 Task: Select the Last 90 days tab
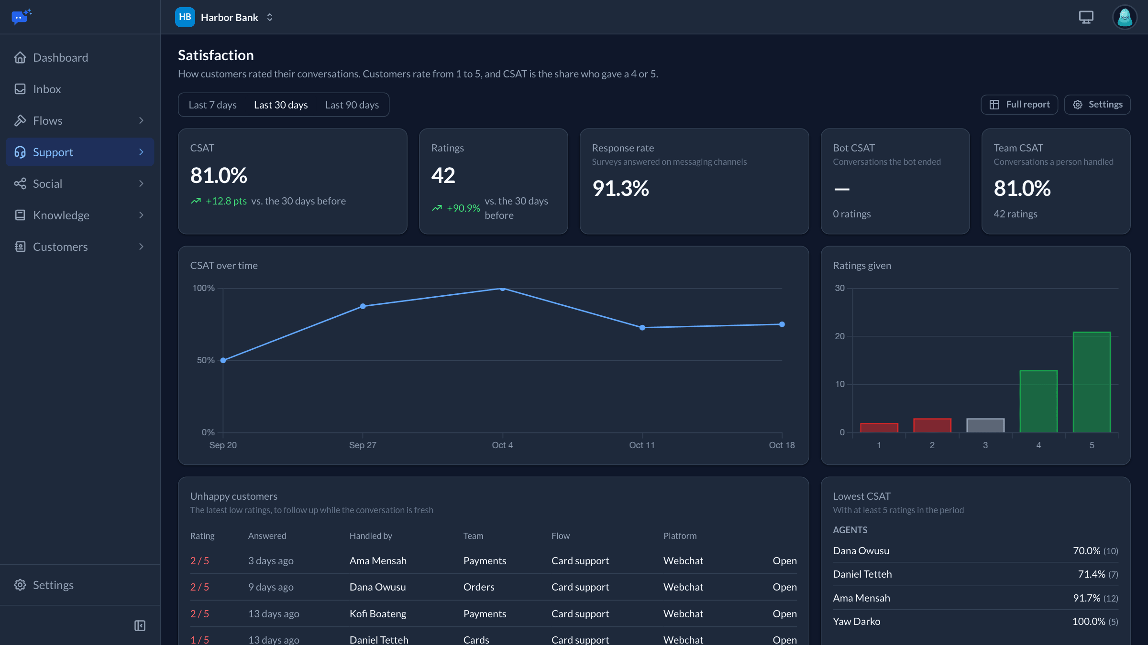(352, 105)
